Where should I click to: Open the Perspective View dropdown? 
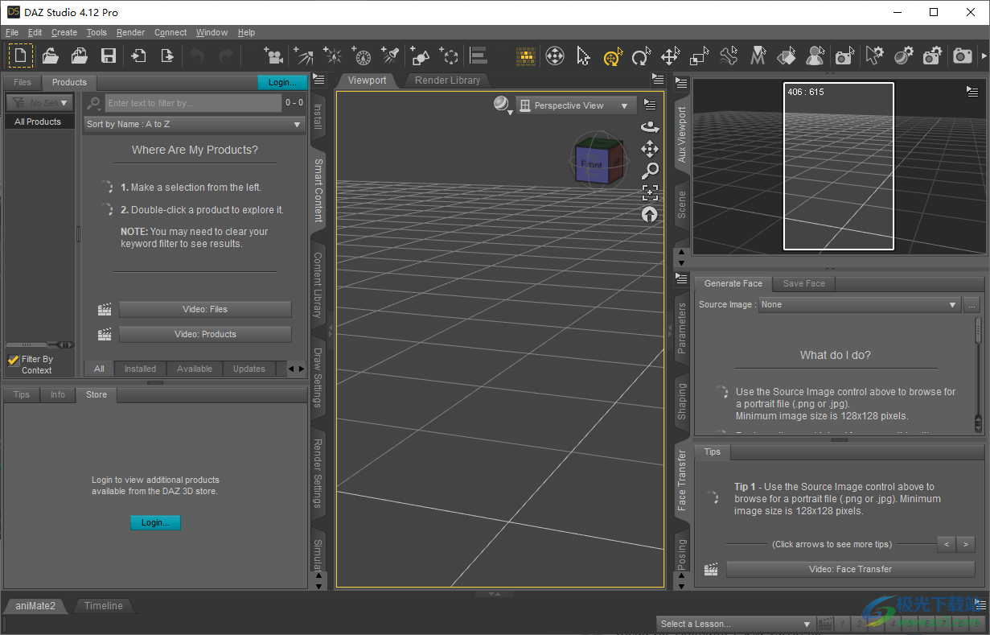(x=575, y=105)
